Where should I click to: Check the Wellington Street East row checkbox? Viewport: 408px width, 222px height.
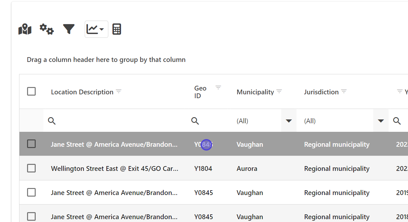coord(31,168)
